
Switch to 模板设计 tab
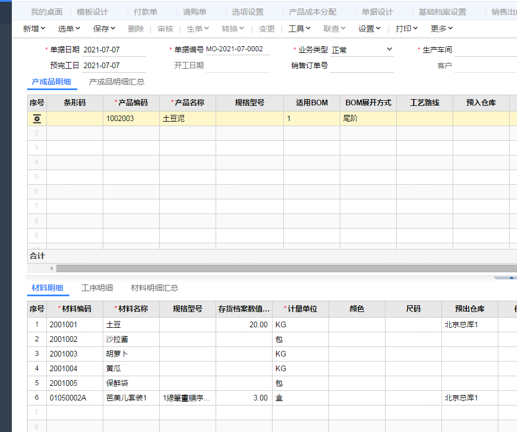pyautogui.click(x=93, y=12)
